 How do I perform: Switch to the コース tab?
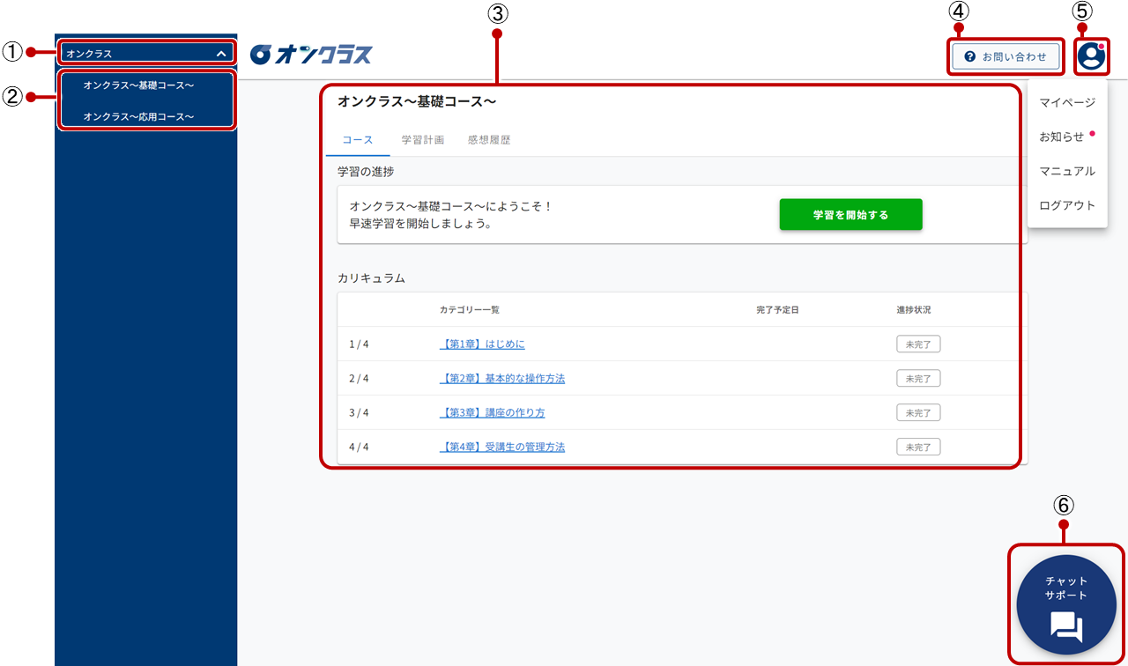358,140
